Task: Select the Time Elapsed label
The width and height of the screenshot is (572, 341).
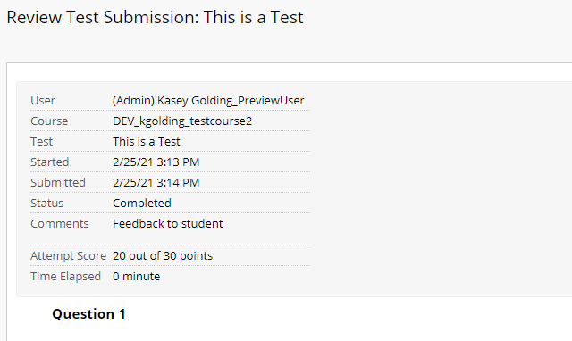Action: pyautogui.click(x=65, y=277)
